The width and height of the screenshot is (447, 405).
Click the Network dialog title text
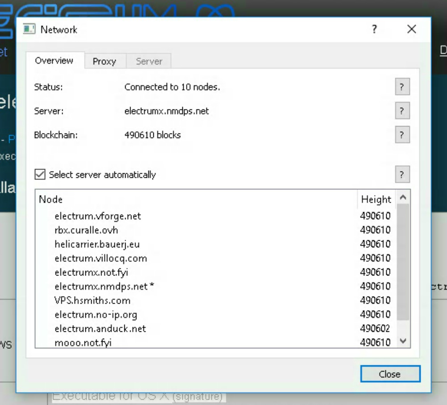click(59, 29)
